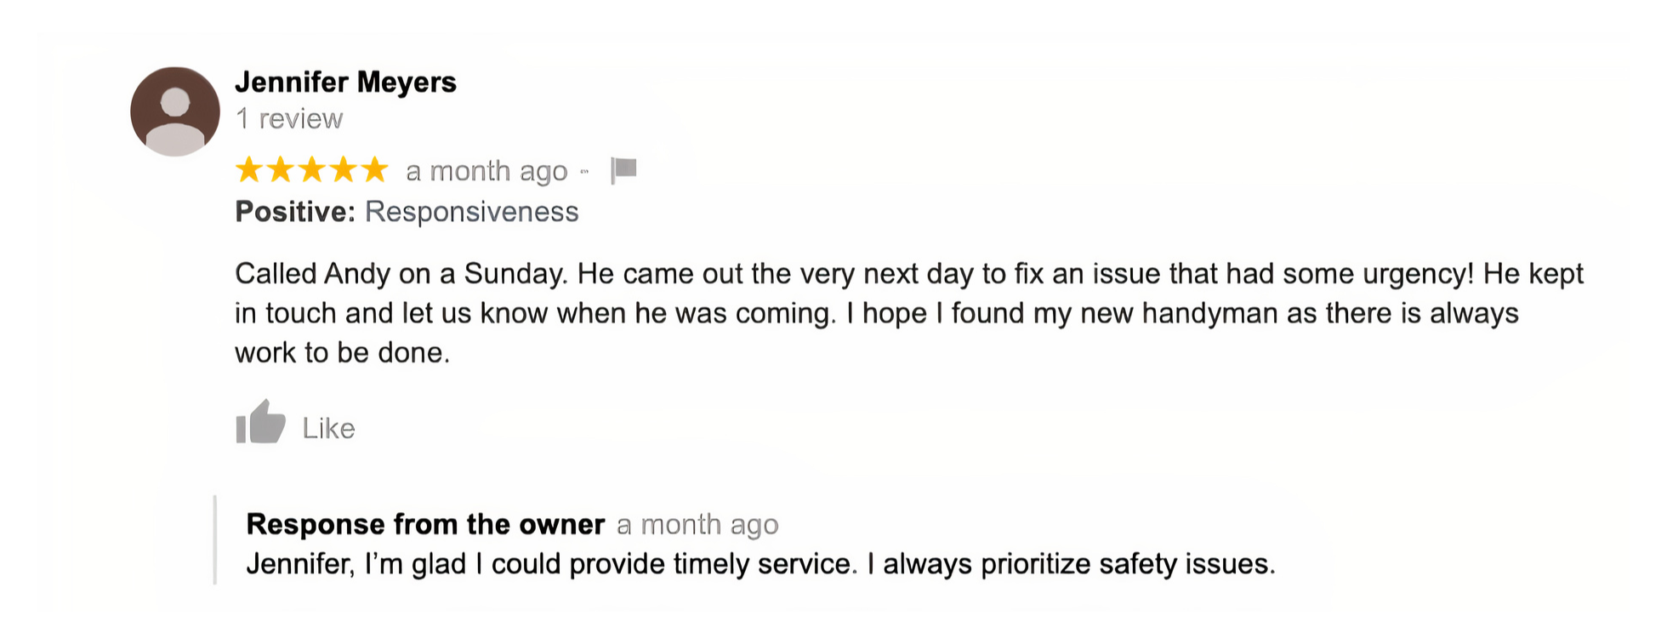This screenshot has width=1667, height=644.
Task: Select the second star in the rating row
Action: [279, 170]
